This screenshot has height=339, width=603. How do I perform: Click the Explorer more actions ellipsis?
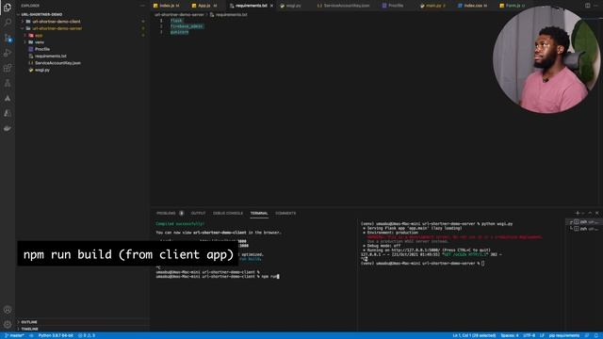[x=142, y=6]
